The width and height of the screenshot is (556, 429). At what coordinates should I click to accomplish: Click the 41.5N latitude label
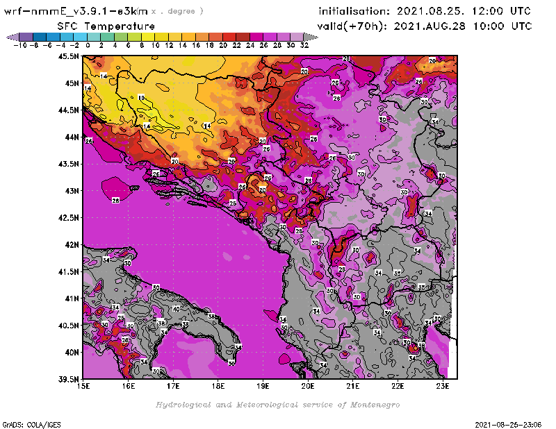coord(68,271)
